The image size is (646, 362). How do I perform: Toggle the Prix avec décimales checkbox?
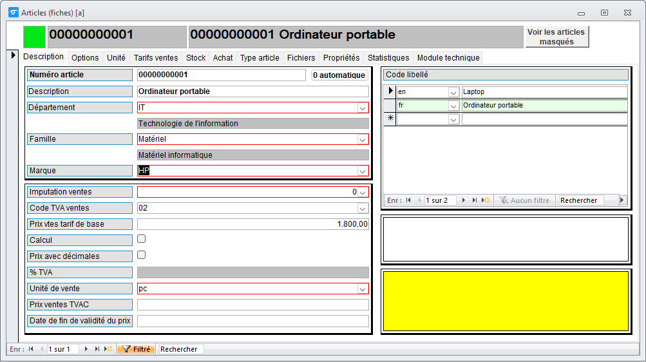141,255
